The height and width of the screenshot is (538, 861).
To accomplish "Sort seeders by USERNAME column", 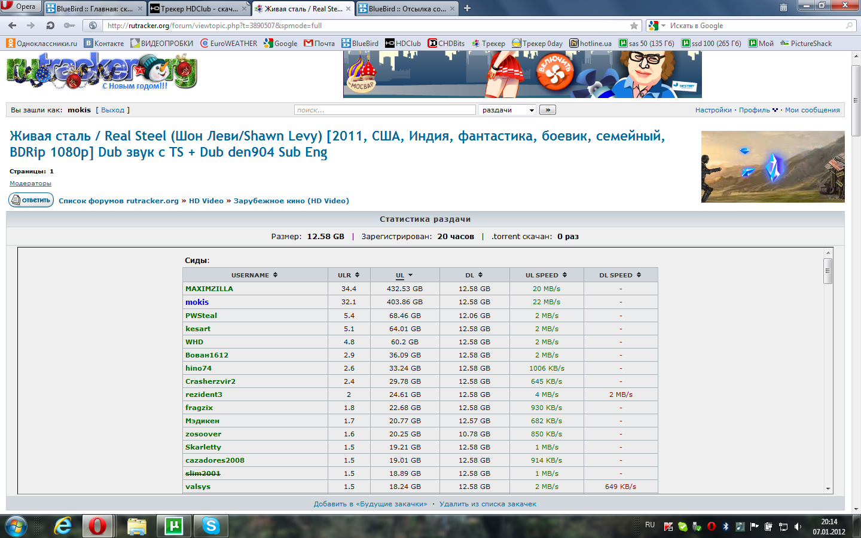I will 255,275.
